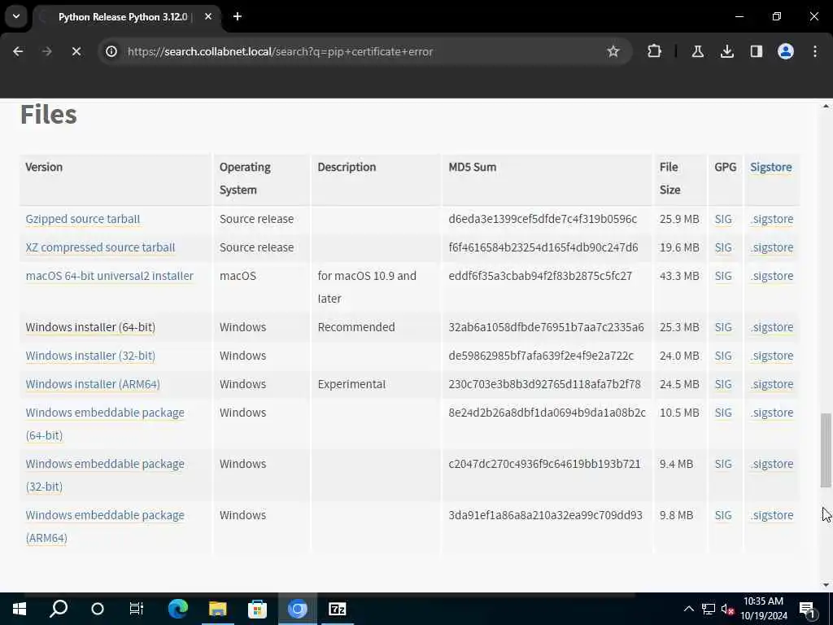Open Task View on taskbar
833x625 pixels.
point(137,609)
